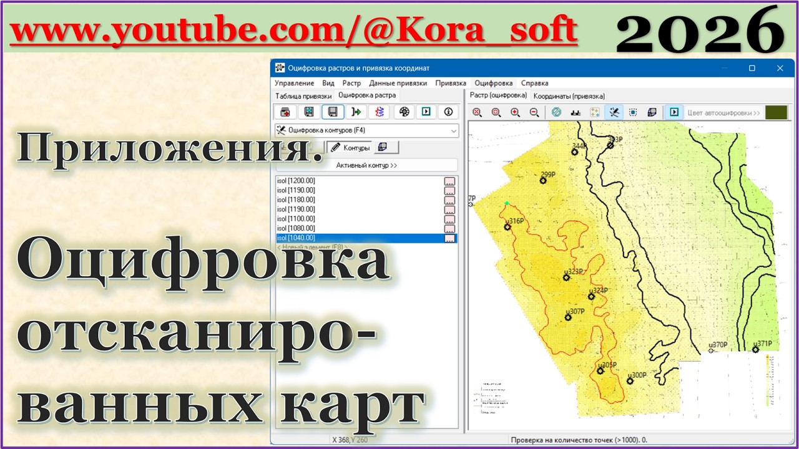This screenshot has width=799, height=449.
Task: Click the Активный контур >> button
Action: click(x=367, y=165)
